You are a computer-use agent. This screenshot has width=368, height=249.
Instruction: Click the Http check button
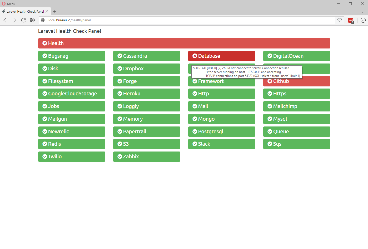(x=222, y=94)
